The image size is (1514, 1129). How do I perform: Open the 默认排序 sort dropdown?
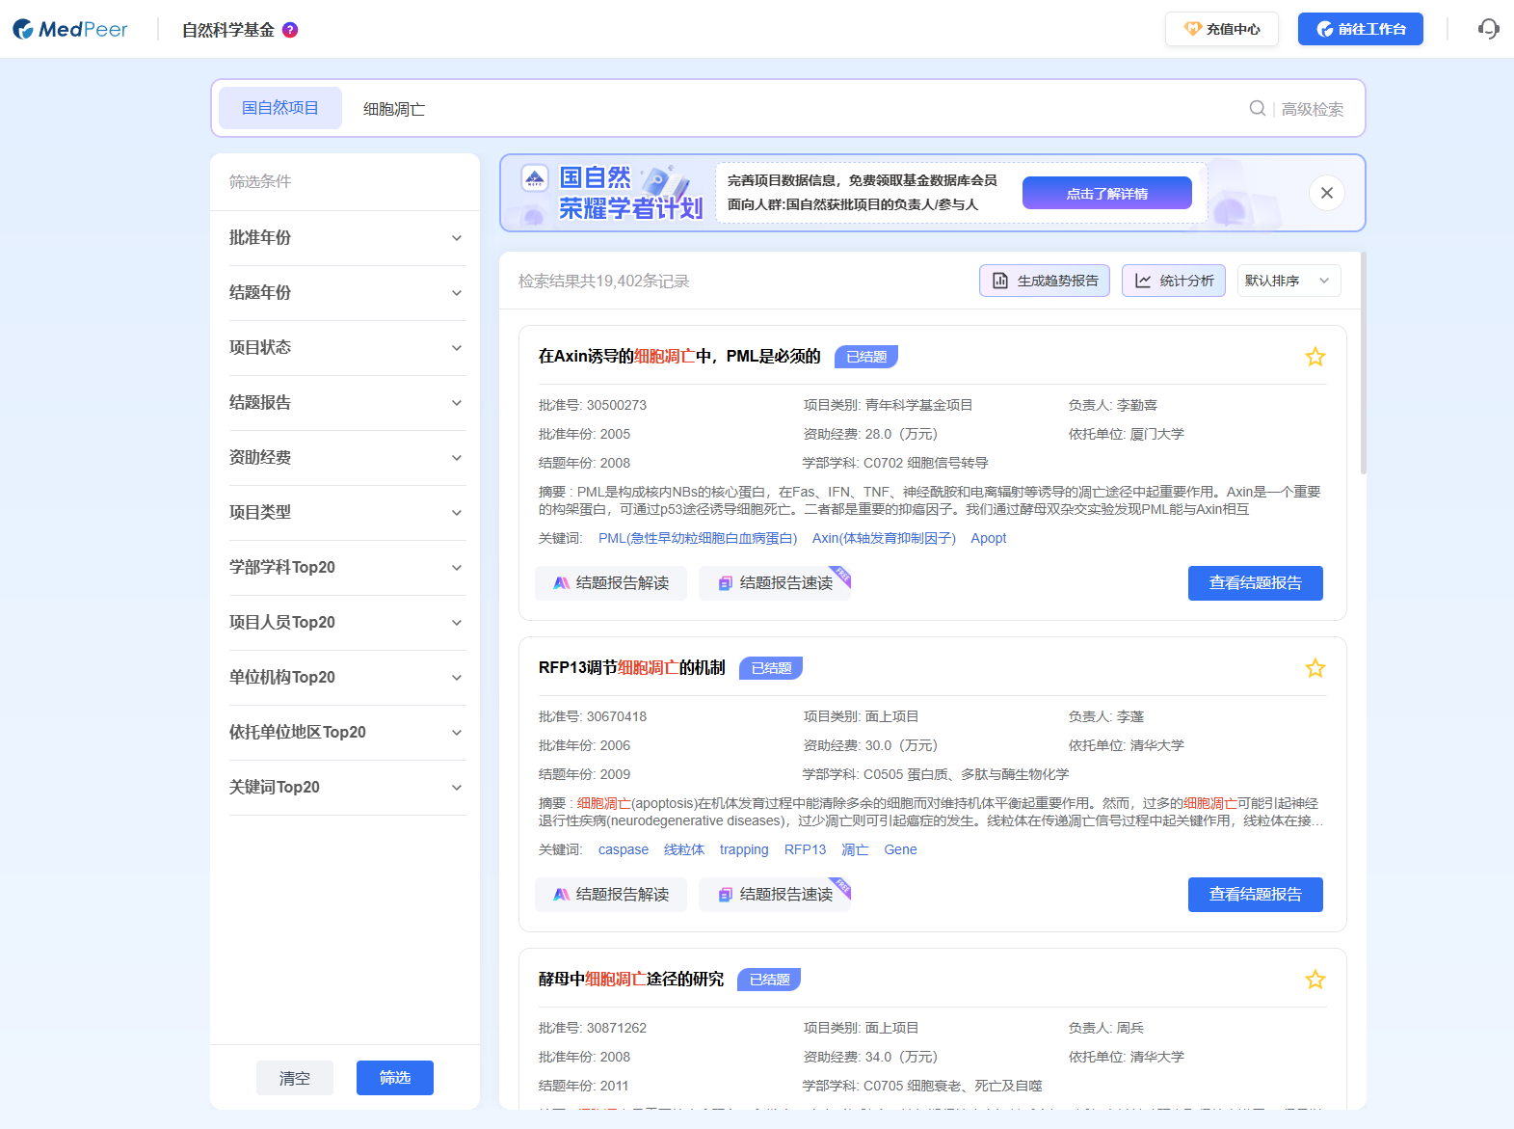click(1288, 281)
